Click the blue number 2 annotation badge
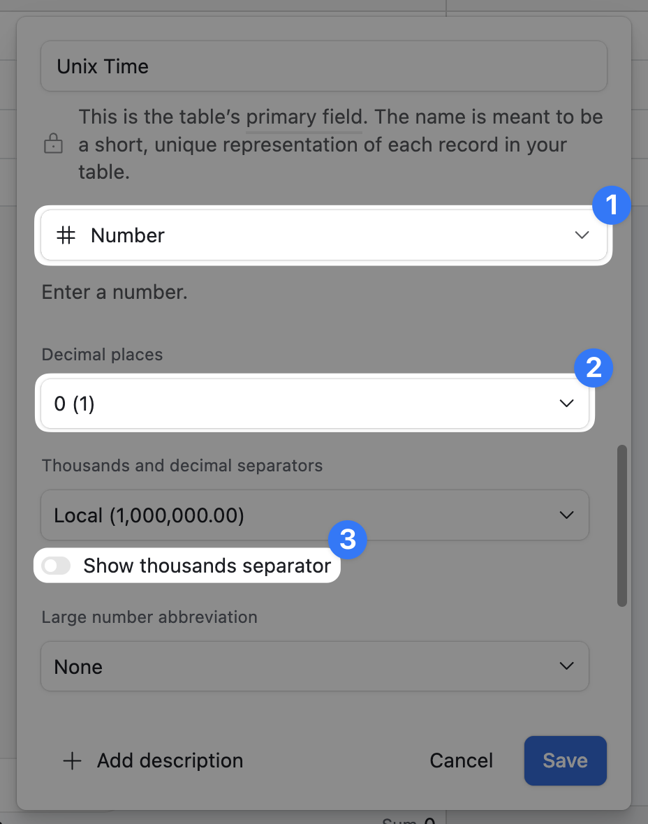Viewport: 648px width, 824px height. pos(594,368)
